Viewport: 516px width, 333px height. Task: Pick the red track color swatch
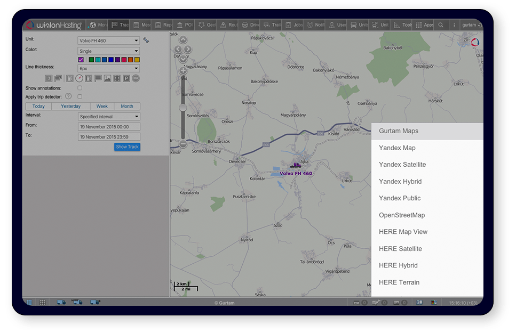tap(124, 60)
